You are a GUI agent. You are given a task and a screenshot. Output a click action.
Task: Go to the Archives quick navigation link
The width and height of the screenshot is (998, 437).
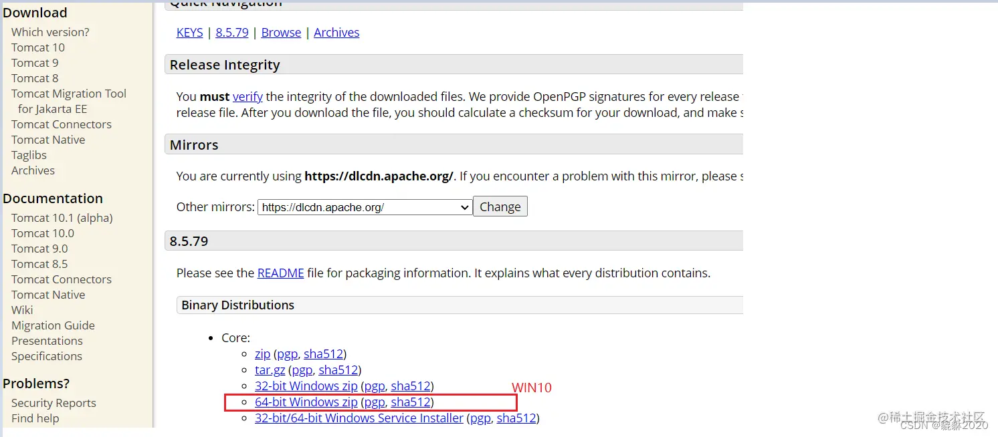click(x=336, y=33)
